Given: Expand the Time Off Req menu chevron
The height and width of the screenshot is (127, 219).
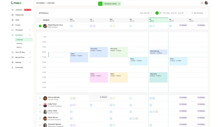Looking at the screenshot, I should [x=30, y=52].
